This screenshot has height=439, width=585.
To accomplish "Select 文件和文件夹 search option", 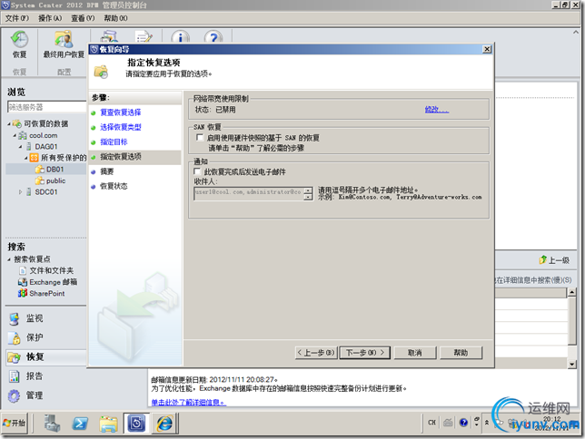I will tap(52, 270).
